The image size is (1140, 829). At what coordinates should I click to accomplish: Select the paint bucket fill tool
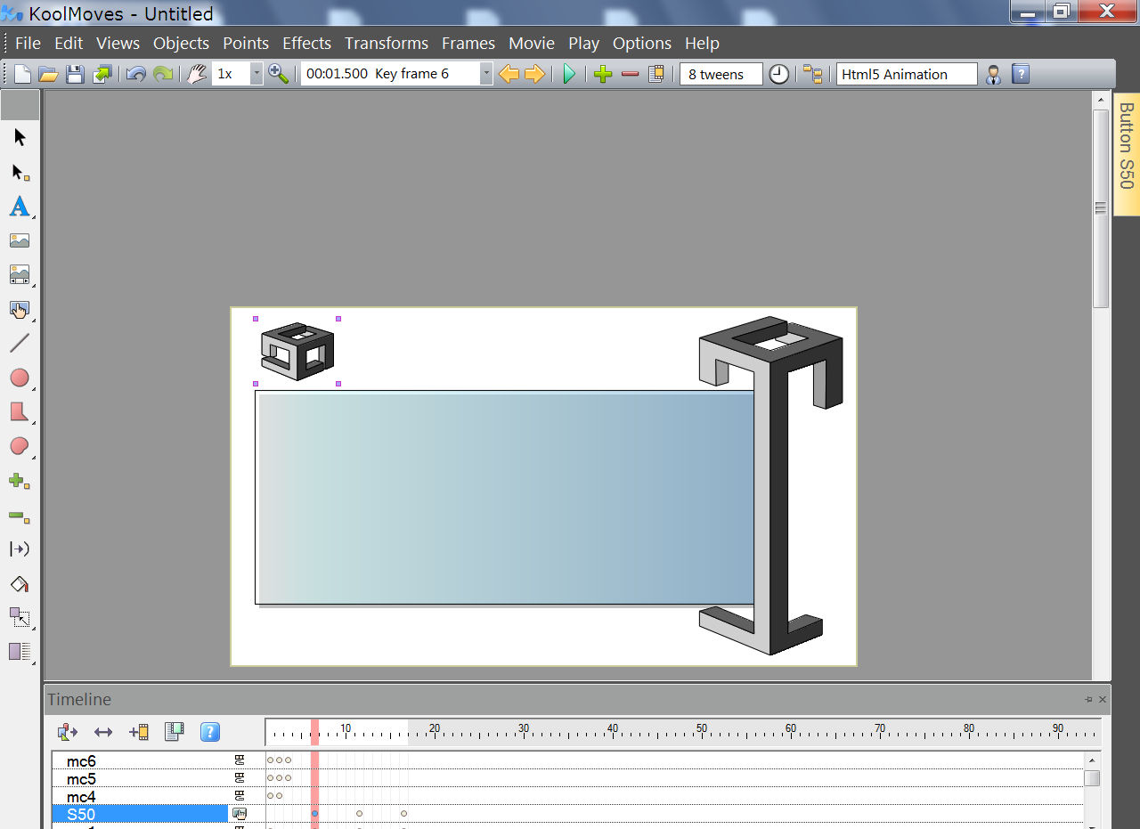coord(20,584)
